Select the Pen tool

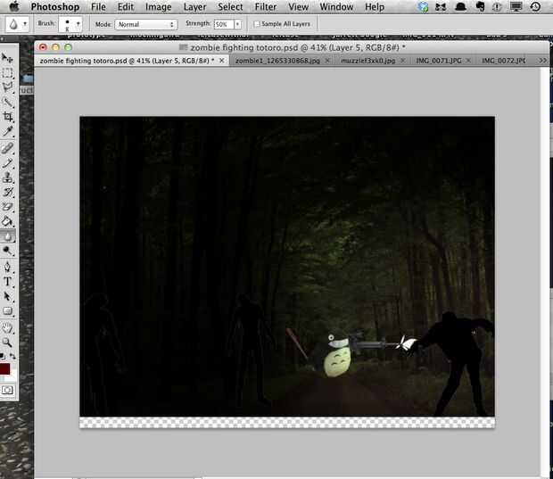coord(7,267)
